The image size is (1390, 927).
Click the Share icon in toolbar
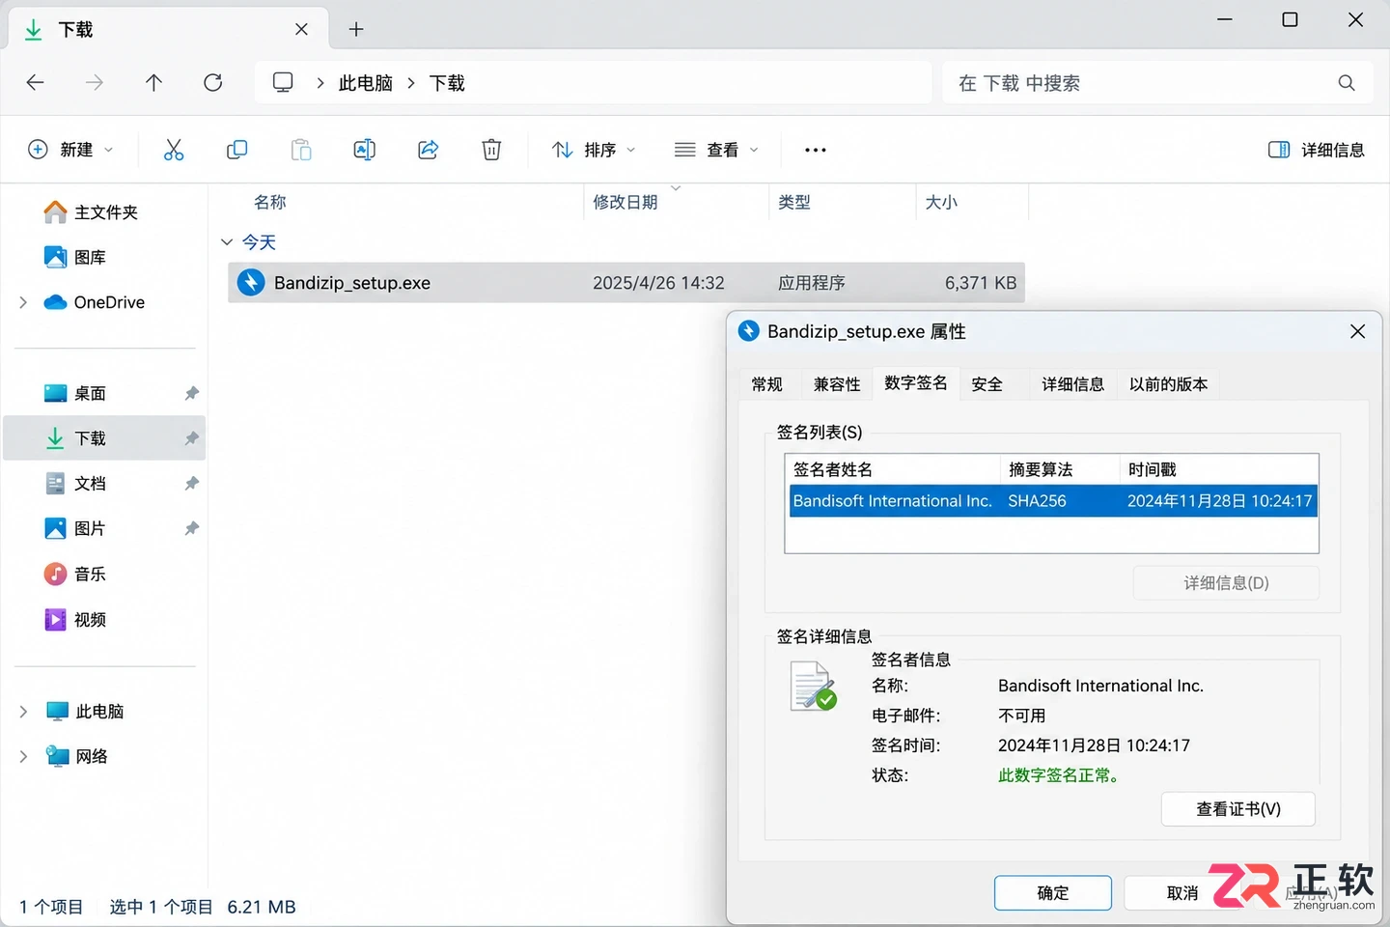click(x=428, y=150)
